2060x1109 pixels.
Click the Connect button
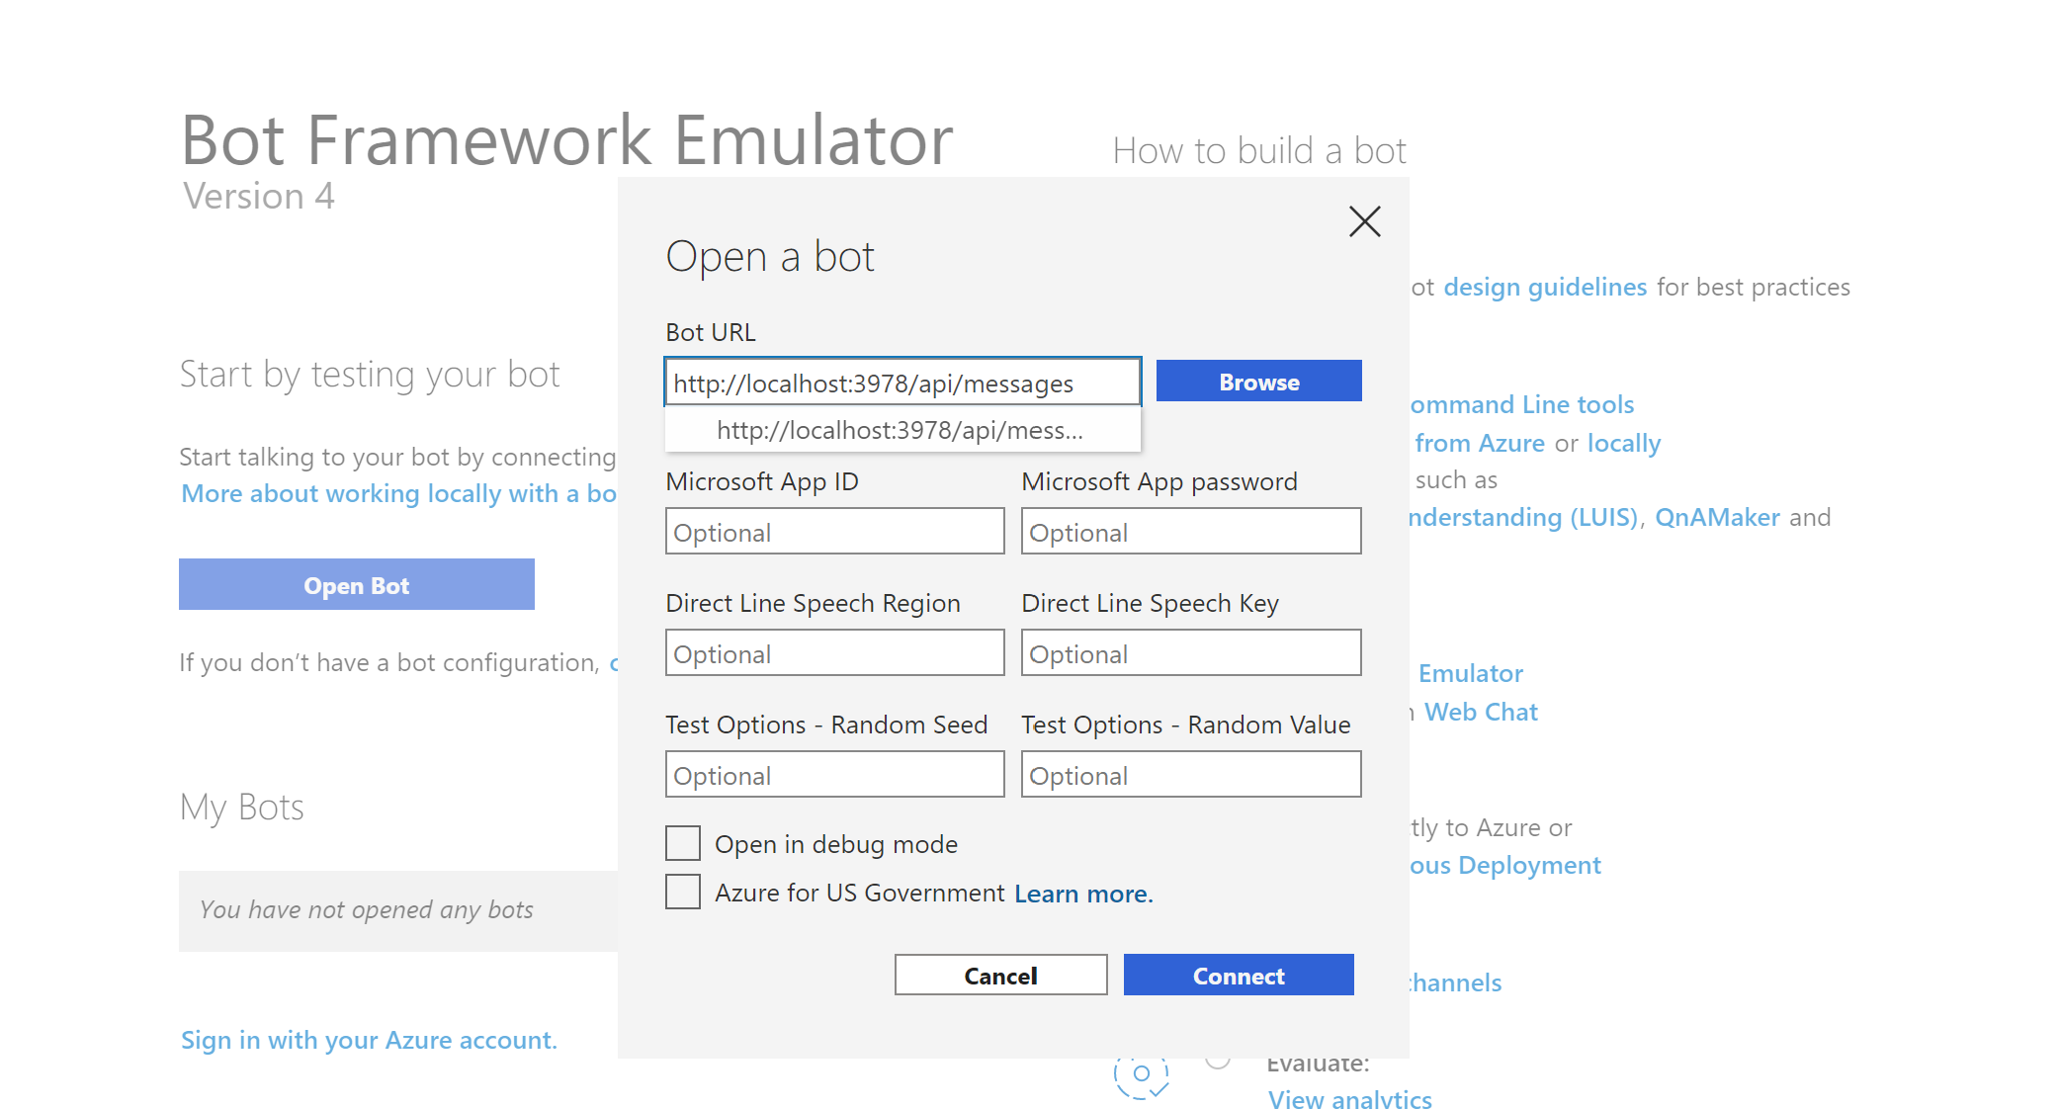pyautogui.click(x=1238, y=976)
